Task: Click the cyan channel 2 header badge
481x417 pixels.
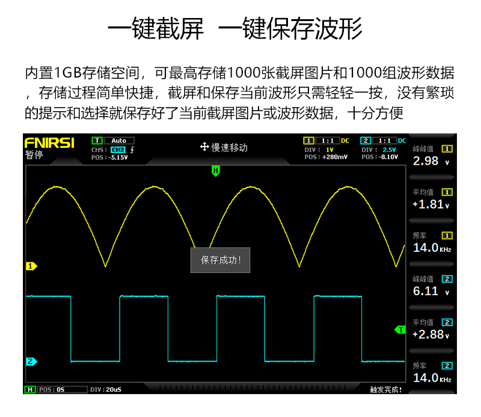Action: coord(366,141)
